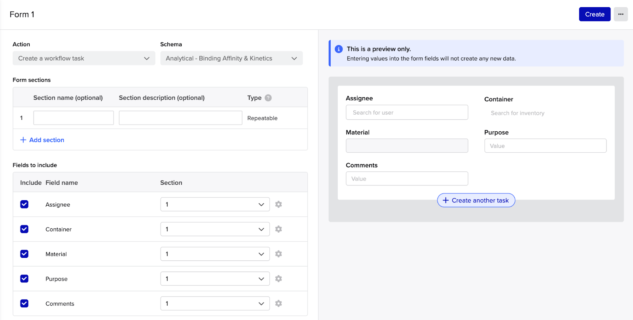Click the Type help question mark icon
The height and width of the screenshot is (320, 633).
(x=268, y=98)
